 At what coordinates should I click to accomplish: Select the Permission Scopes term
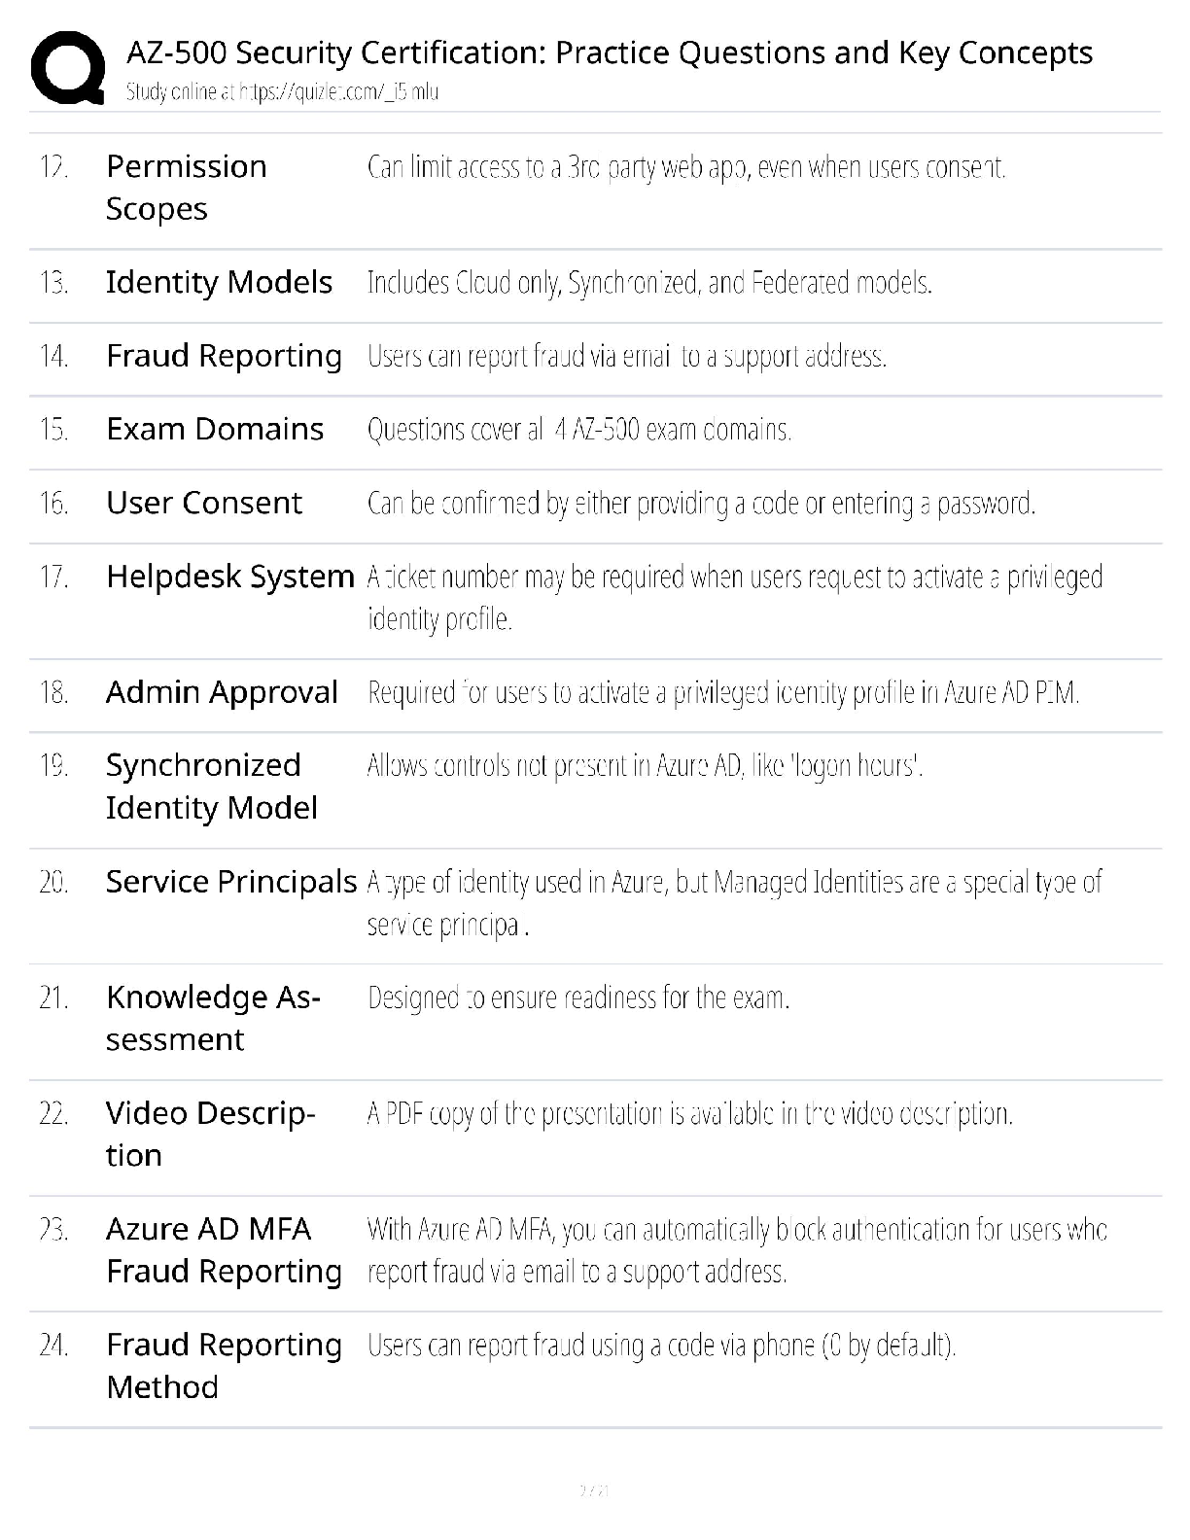pos(186,188)
